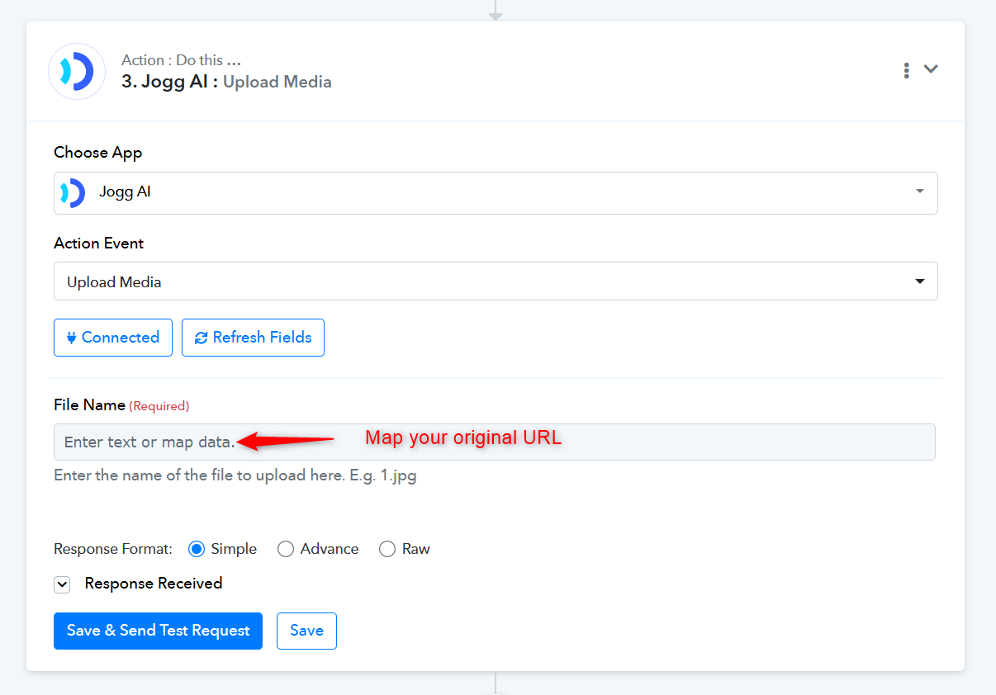Click the 'Choose App' label

[x=98, y=153]
